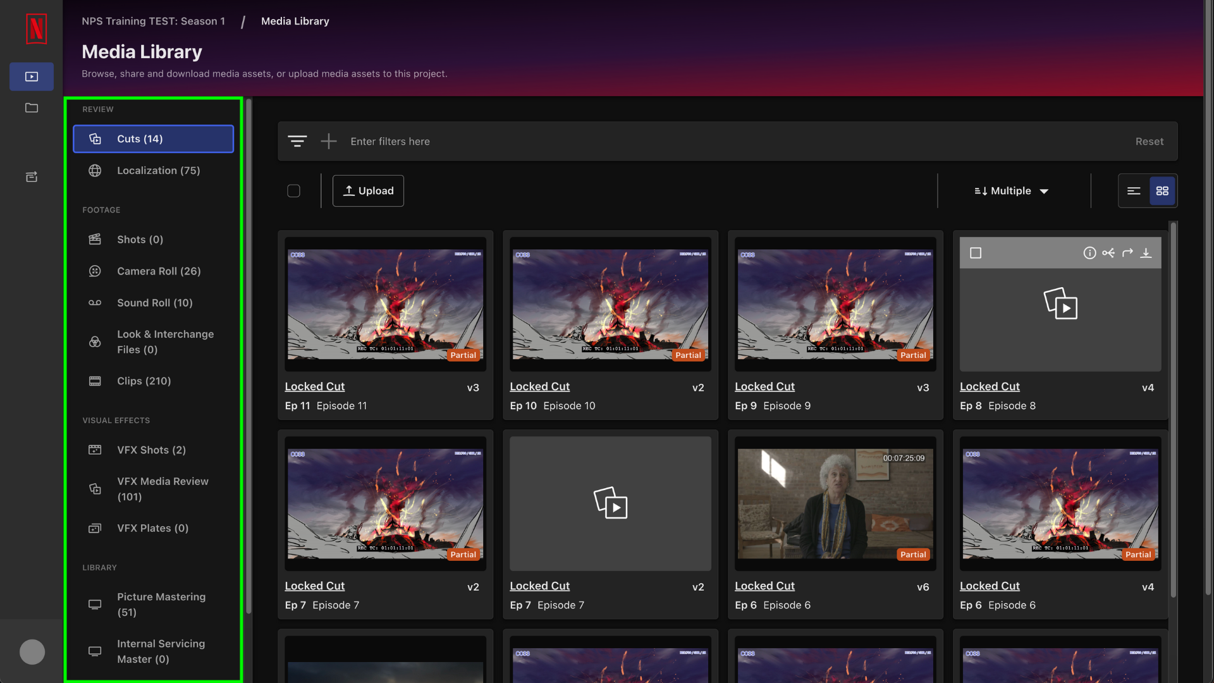The image size is (1214, 683).
Task: Click the Media Library breadcrumb
Action: [295, 22]
